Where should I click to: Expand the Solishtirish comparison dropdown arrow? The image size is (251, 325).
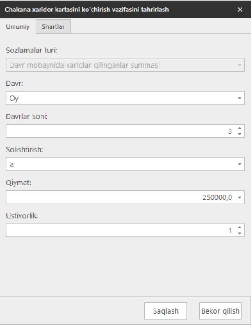click(240, 164)
